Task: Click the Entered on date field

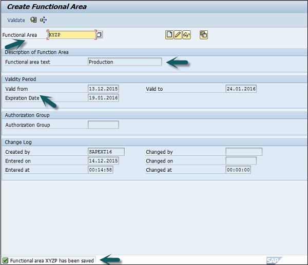Action: [103, 161]
